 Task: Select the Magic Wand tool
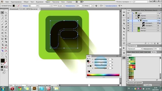[2, 15]
